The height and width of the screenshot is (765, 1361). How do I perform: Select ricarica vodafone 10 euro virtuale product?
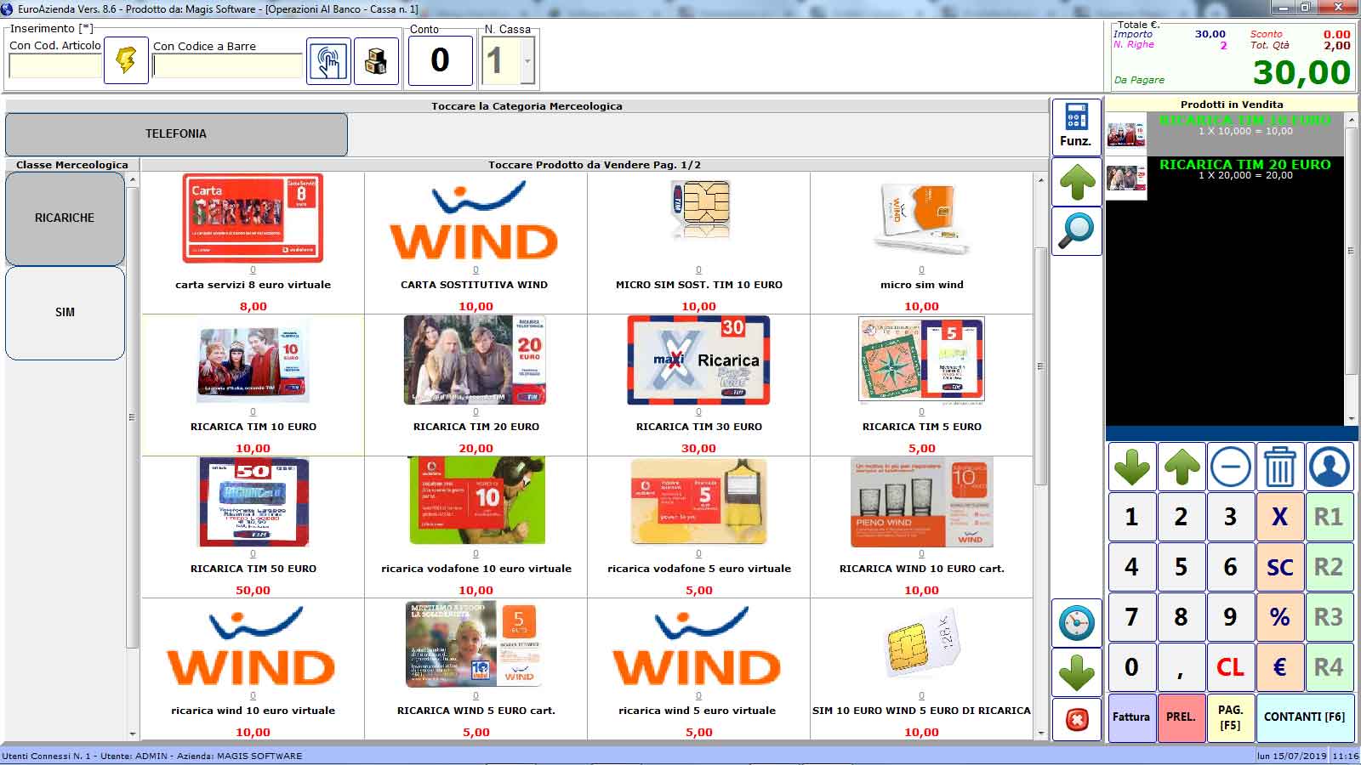(475, 527)
